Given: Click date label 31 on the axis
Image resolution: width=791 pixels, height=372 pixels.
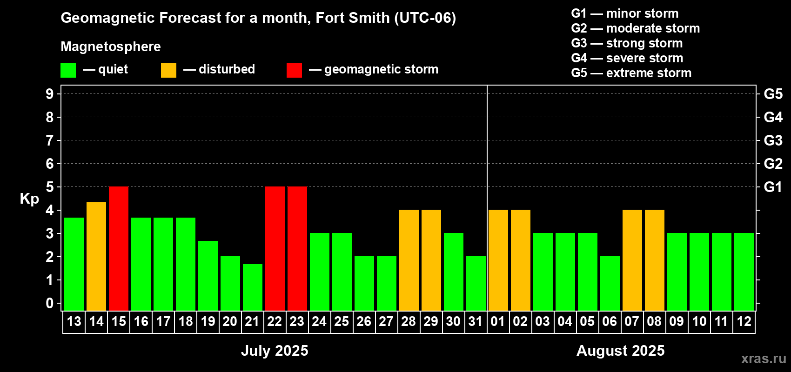Looking at the screenshot, I should [x=476, y=321].
